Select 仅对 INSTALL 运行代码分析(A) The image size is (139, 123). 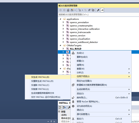coord(48,97)
